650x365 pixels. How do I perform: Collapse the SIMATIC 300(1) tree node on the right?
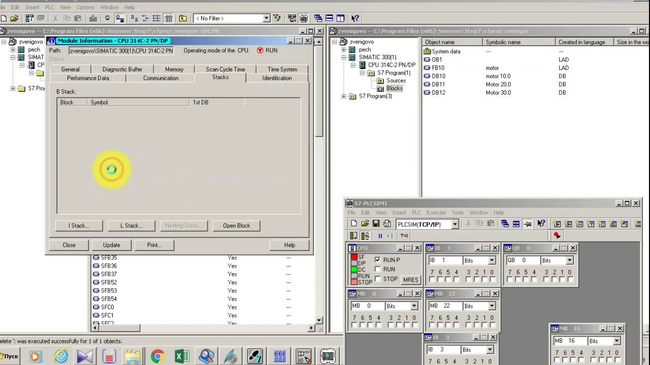tap(344, 57)
